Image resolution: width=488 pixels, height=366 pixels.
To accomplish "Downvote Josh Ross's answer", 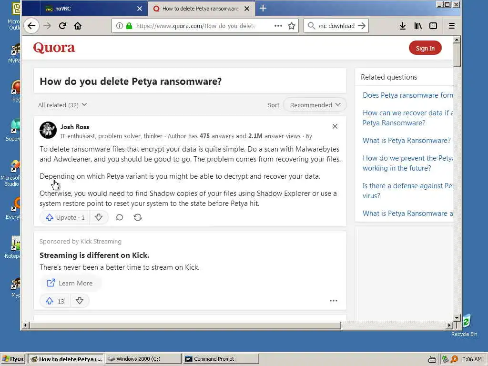I will 99,217.
